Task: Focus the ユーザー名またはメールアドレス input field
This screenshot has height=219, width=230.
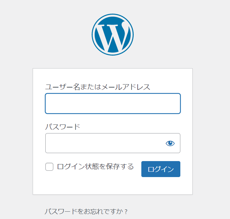Action: point(113,104)
